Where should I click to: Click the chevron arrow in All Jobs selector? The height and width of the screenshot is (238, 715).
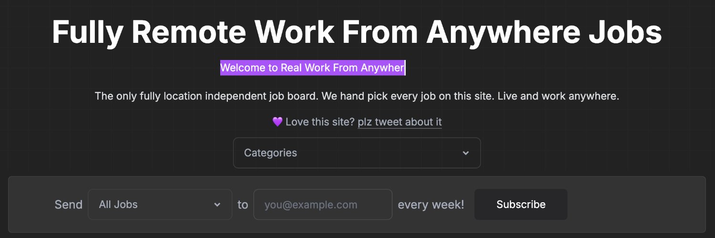click(x=217, y=205)
